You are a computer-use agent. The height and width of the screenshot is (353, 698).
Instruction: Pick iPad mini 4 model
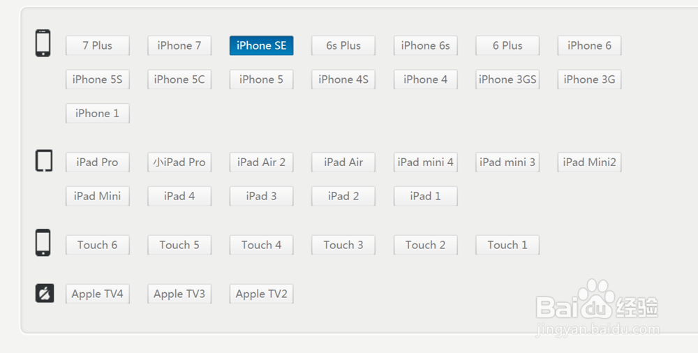pyautogui.click(x=426, y=162)
